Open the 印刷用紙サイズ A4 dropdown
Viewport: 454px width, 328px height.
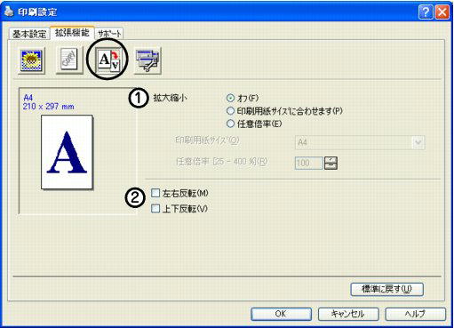(360, 142)
